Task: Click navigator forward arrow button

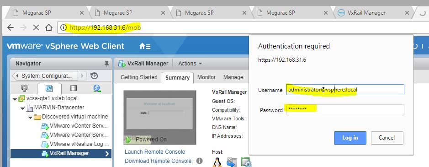Action: (x=83, y=75)
